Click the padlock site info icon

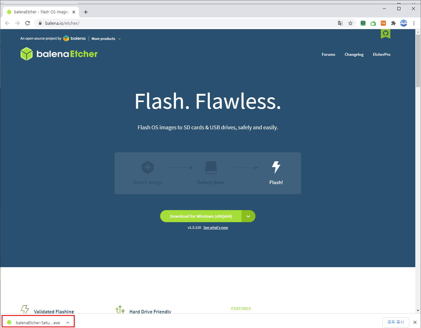pos(40,23)
